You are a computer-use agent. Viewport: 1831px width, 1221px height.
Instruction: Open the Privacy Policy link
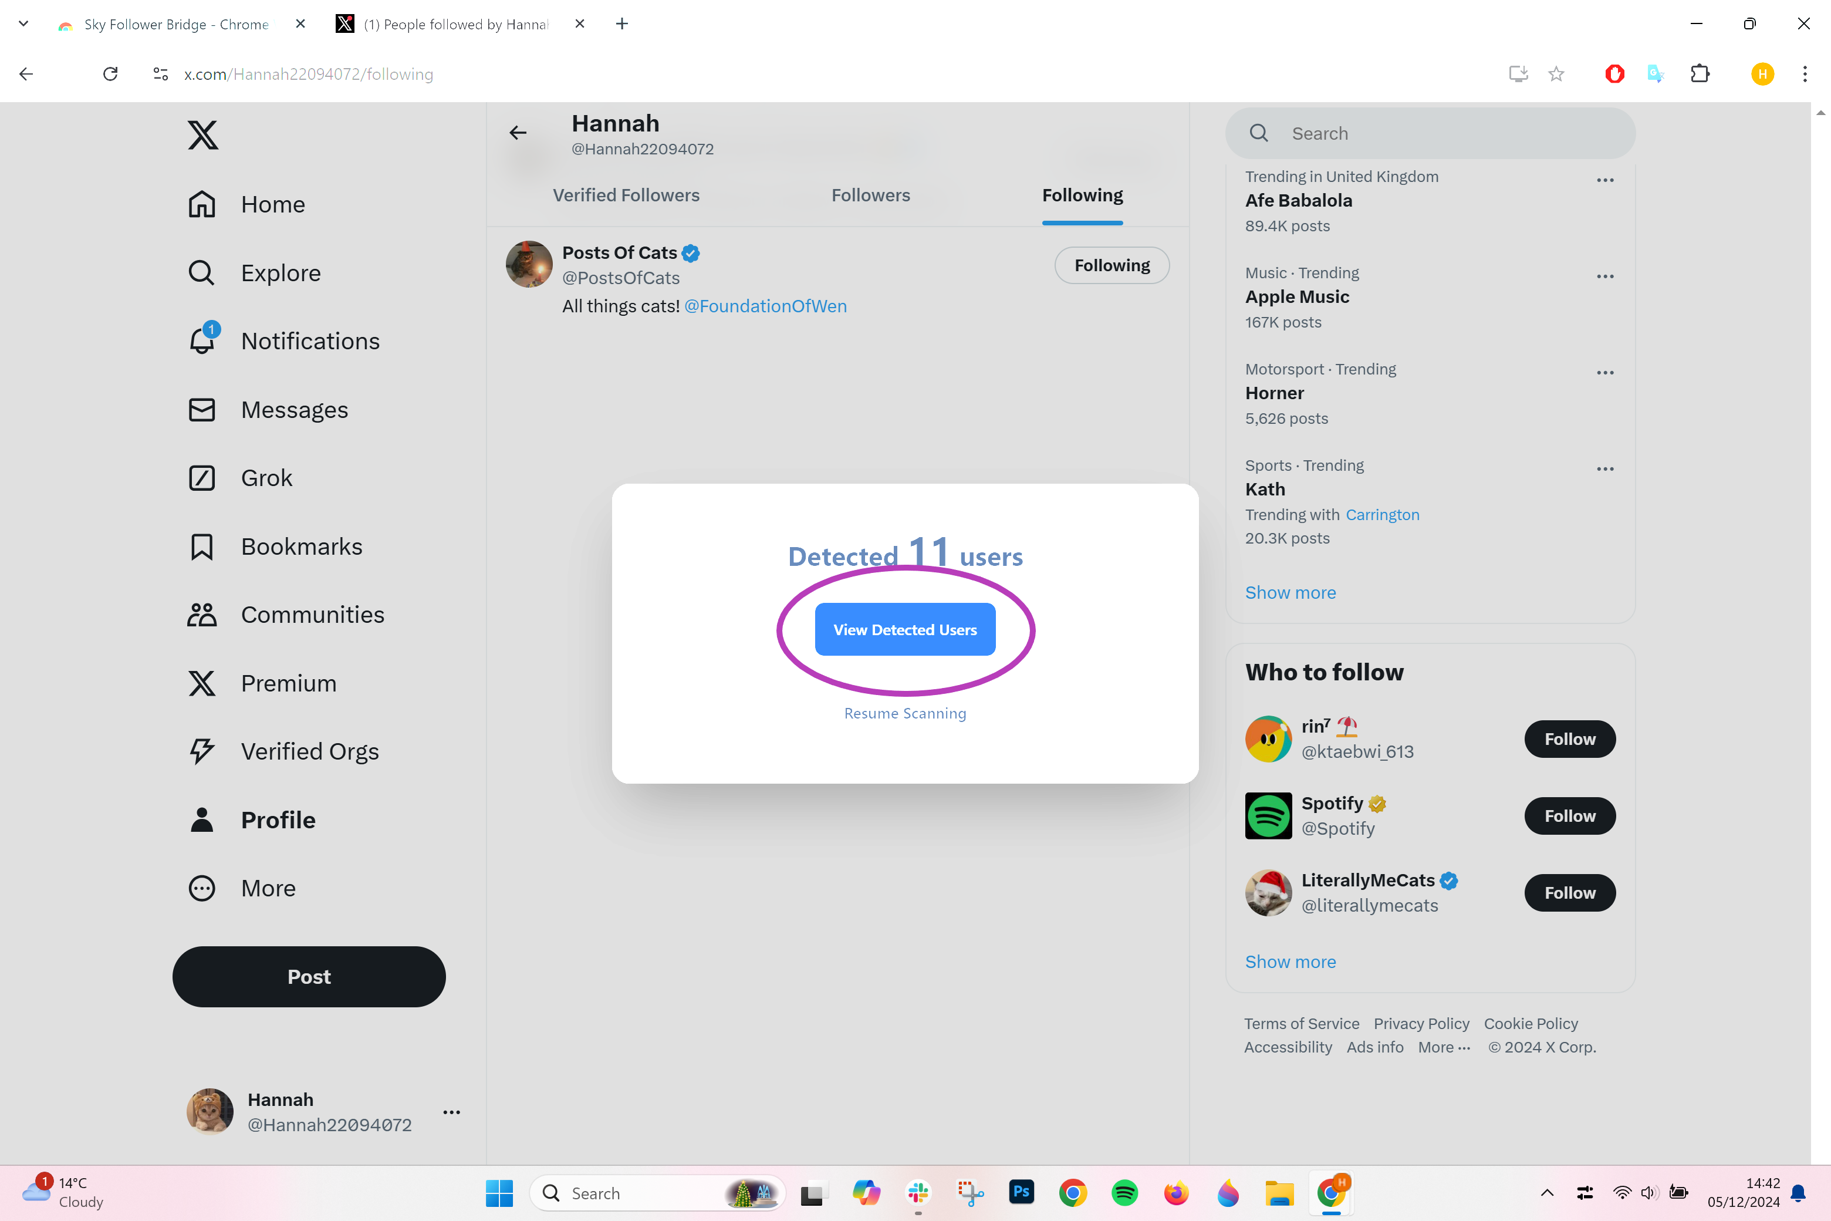click(x=1421, y=1024)
